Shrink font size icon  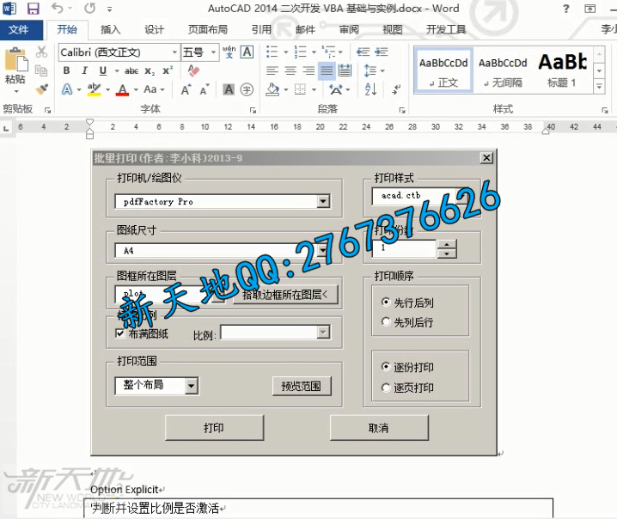205,89
